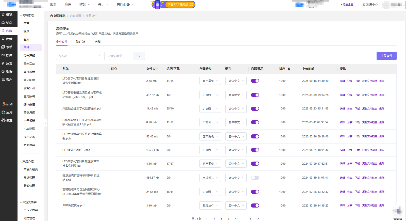Open category dropdown for AI驱动企业数字化经营提效.pdf

point(210,109)
